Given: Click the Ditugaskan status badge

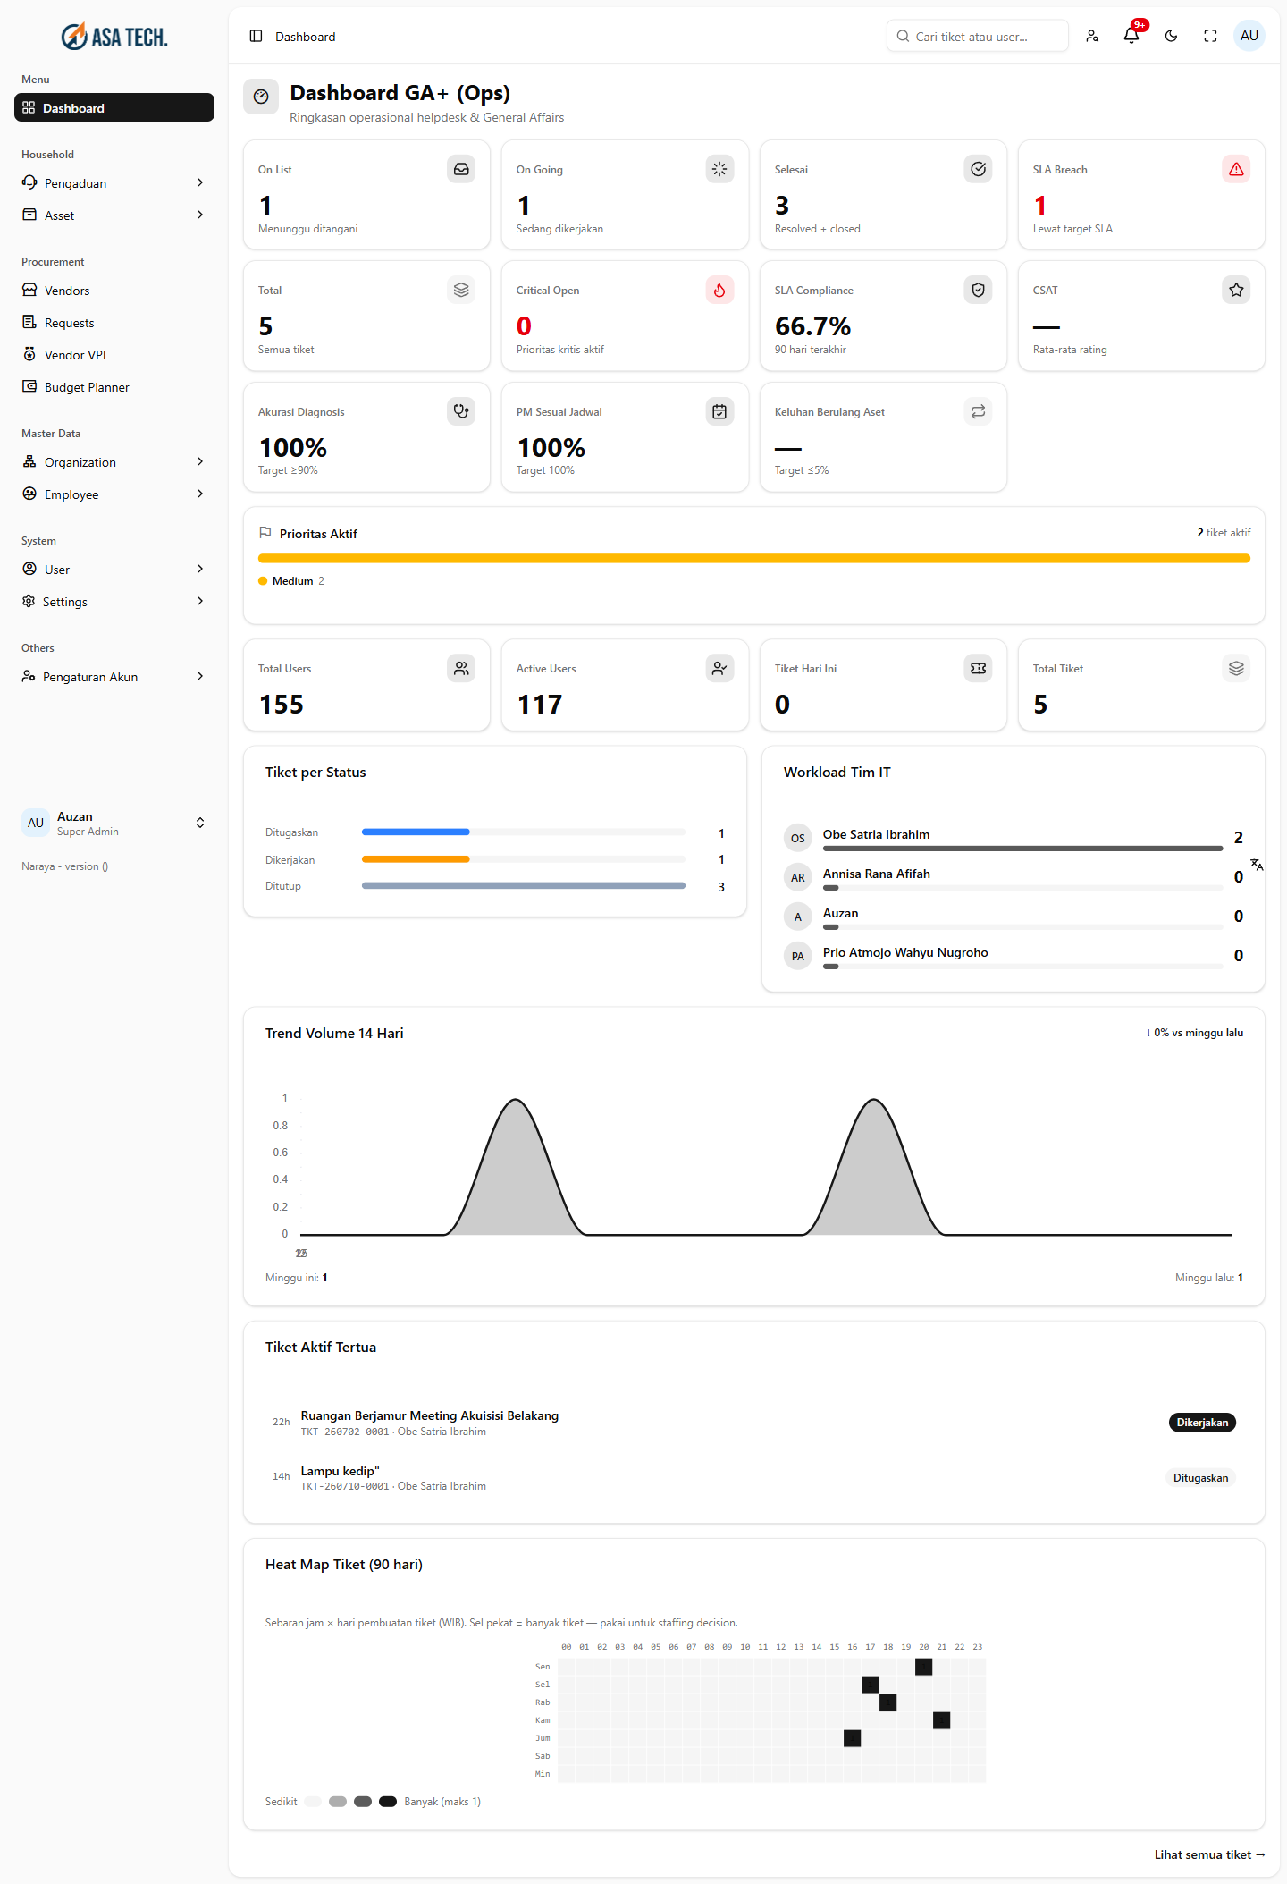Looking at the screenshot, I should point(1200,1478).
